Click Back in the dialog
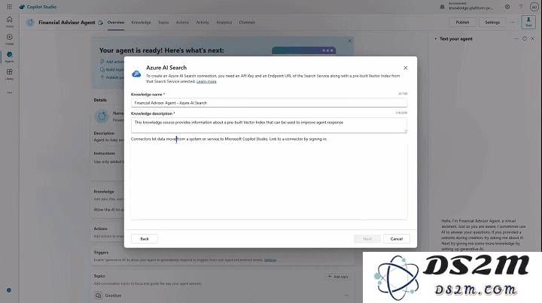 tap(145, 239)
